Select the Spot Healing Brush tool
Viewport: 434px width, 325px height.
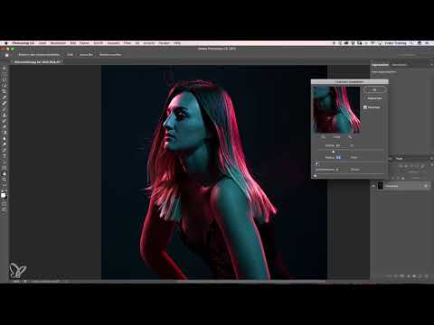[5, 103]
